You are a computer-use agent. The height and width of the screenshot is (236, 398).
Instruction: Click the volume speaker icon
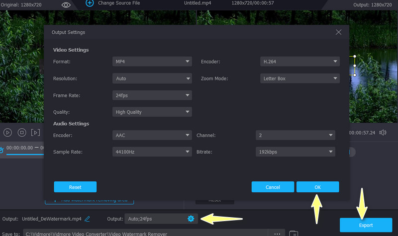click(383, 133)
